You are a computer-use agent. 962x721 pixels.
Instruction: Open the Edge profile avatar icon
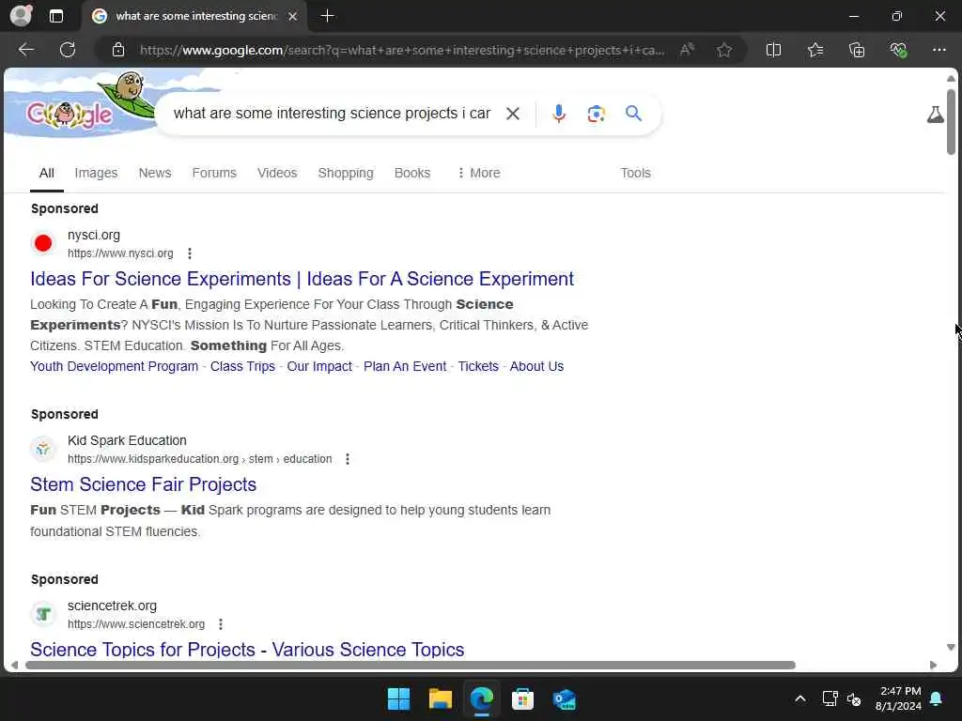tap(21, 15)
